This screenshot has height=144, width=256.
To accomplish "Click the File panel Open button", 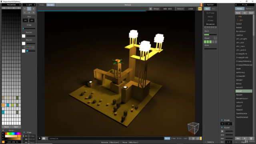I will point(251,13).
